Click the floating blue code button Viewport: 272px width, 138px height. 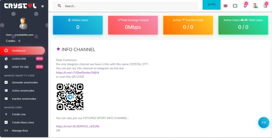(264, 122)
